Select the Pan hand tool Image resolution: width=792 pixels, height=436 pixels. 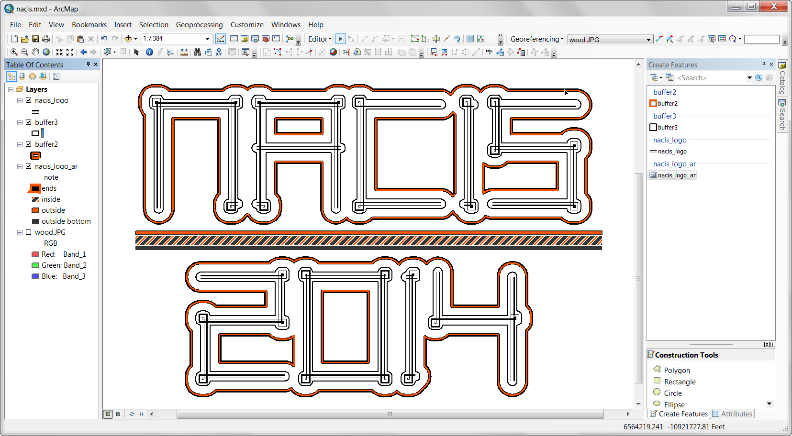click(x=35, y=52)
